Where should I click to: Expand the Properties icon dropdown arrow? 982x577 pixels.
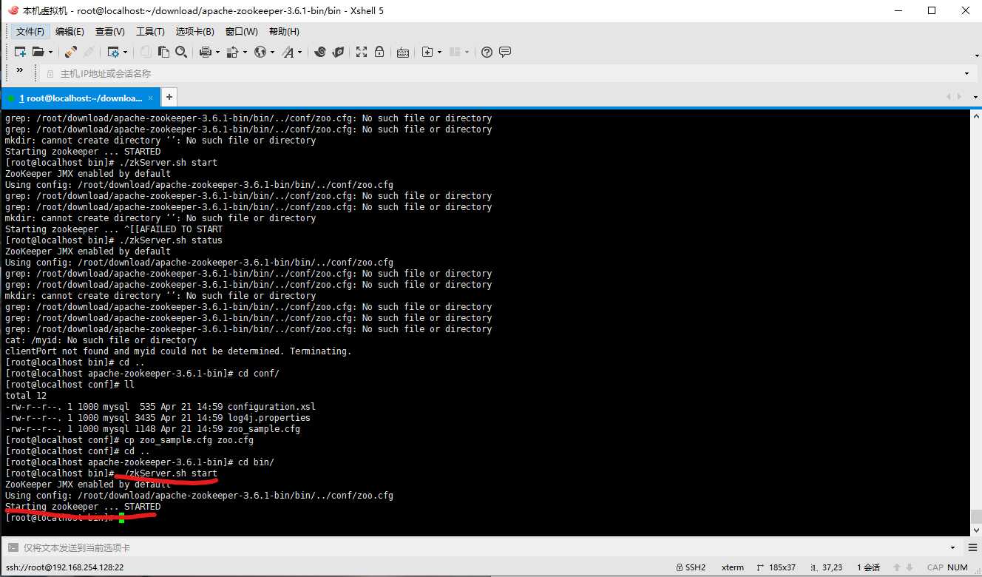[125, 52]
